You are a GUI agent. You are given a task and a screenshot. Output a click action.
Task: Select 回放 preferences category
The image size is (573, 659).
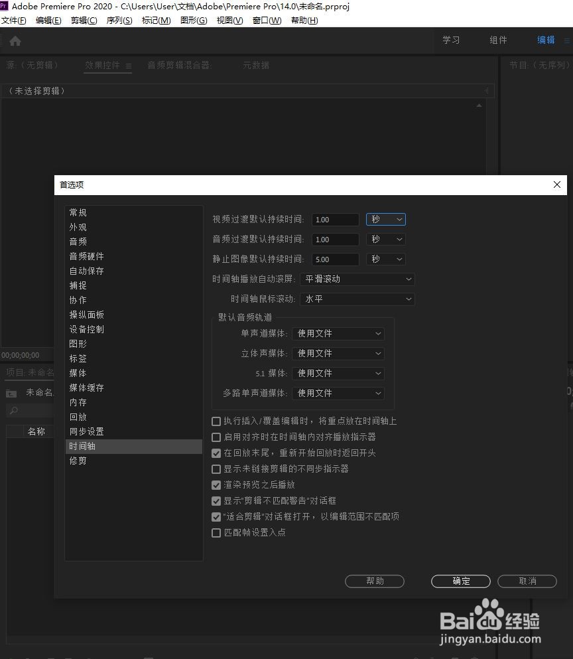click(x=133, y=417)
